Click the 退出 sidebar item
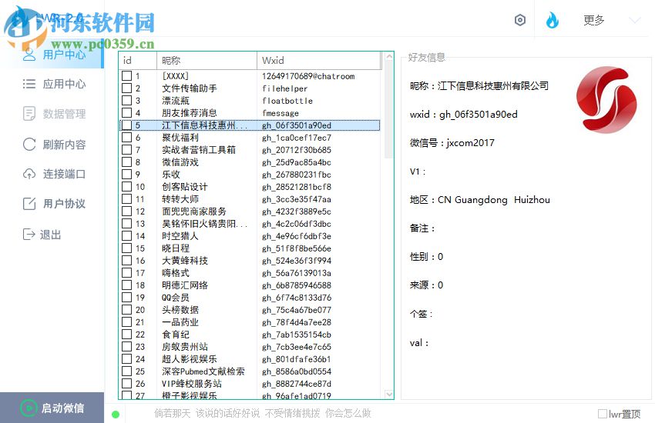Viewport: 655px width, 423px height. click(x=52, y=235)
